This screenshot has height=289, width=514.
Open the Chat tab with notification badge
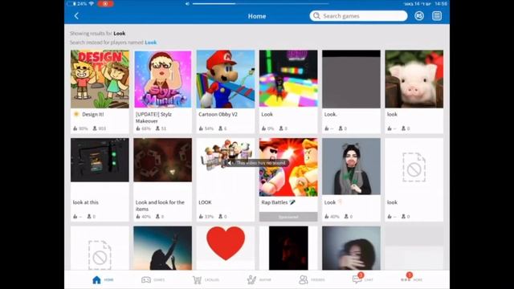point(362,279)
